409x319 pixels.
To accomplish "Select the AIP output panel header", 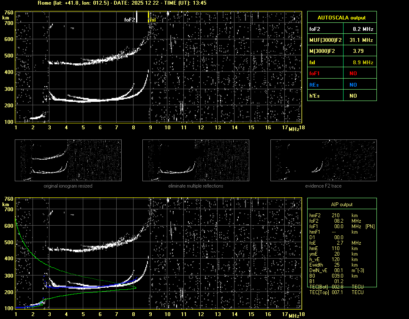I will pos(341,204).
